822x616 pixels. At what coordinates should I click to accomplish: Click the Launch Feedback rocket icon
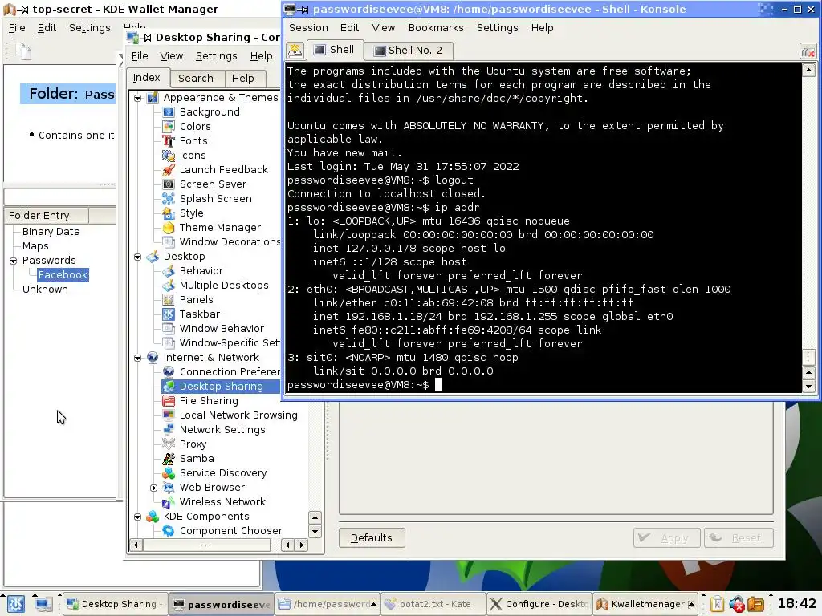(169, 170)
